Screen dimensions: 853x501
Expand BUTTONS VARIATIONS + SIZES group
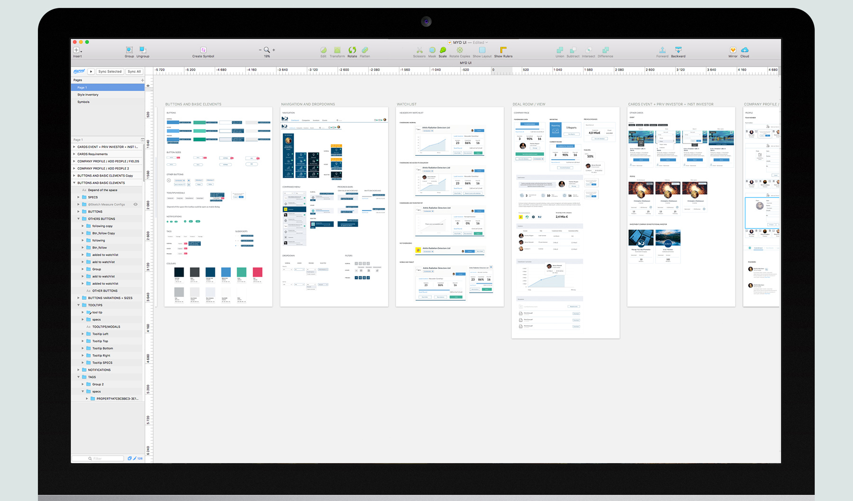tap(79, 298)
